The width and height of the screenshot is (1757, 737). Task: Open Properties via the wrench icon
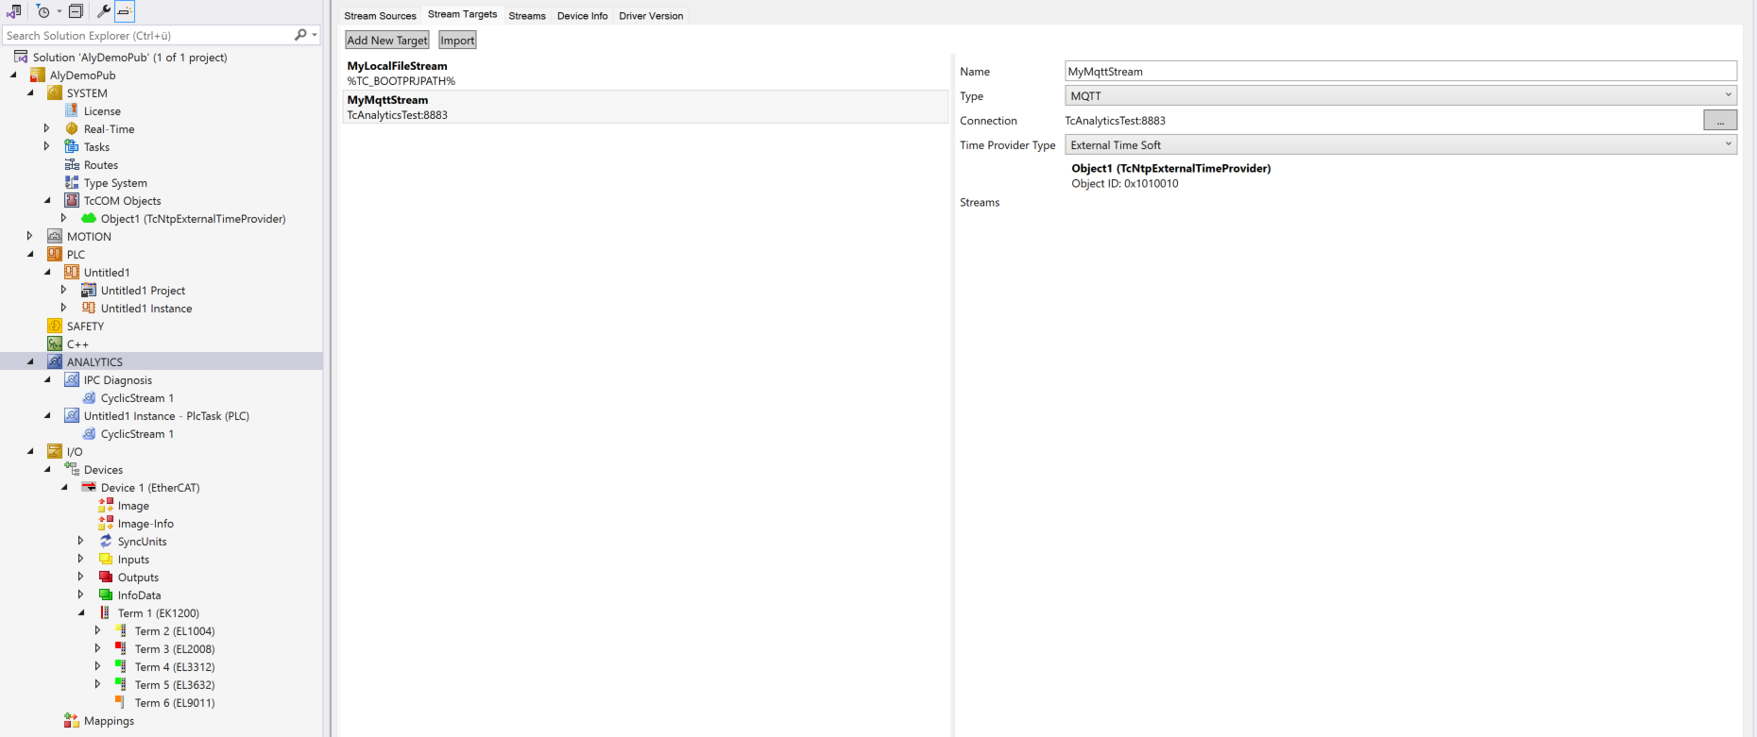(x=103, y=11)
